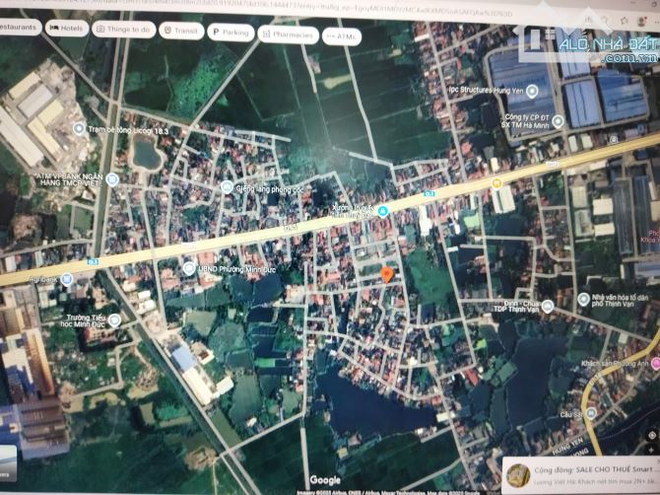Open UBND Phường Minh Đức marker
660x495 pixels.
point(188,268)
